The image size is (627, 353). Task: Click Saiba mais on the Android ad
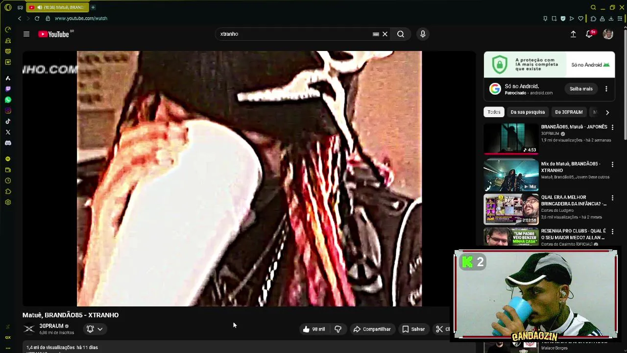tap(581, 89)
